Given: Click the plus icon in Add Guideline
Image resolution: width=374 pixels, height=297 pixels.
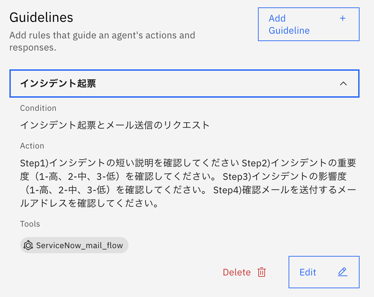Looking at the screenshot, I should click(x=343, y=19).
